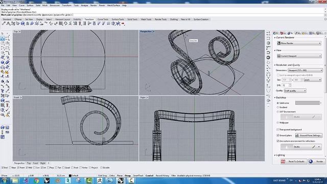This screenshot has height=184, width=327.
Task: Select the Polyline tool in left toolbar
Action: coord(3,38)
